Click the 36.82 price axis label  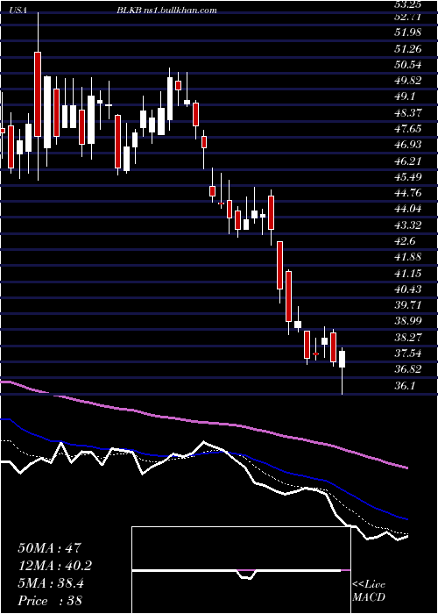[407, 369]
